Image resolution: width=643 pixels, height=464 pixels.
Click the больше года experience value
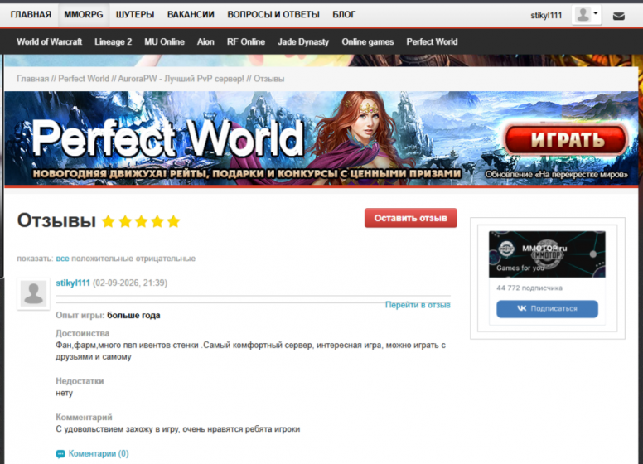pos(133,315)
